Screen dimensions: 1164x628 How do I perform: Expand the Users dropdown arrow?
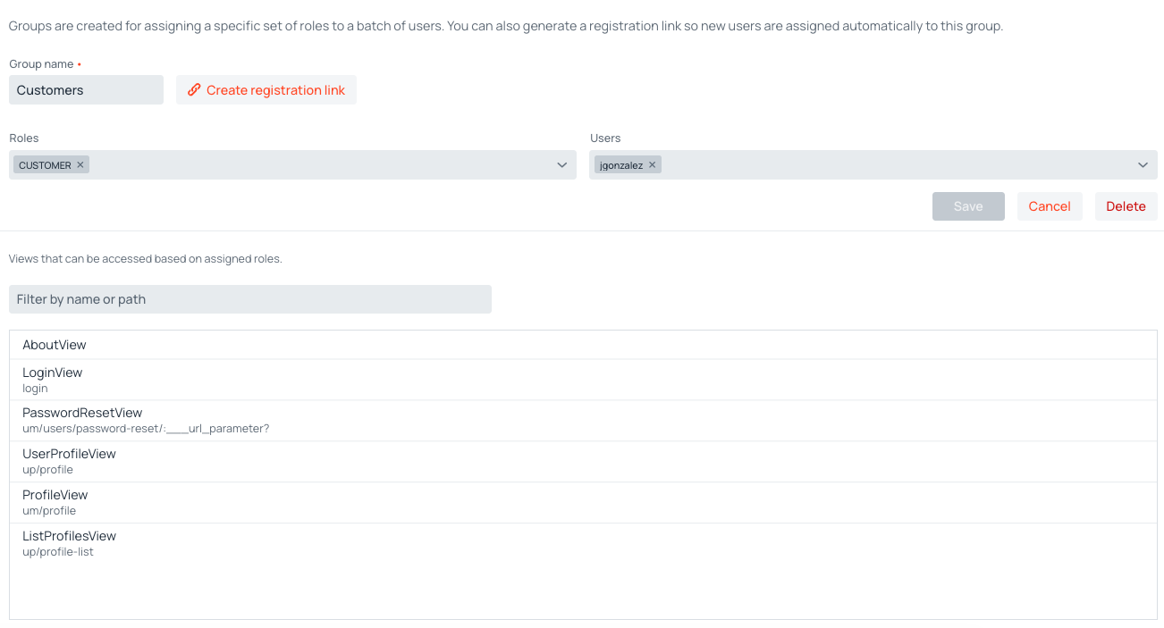coord(1143,165)
